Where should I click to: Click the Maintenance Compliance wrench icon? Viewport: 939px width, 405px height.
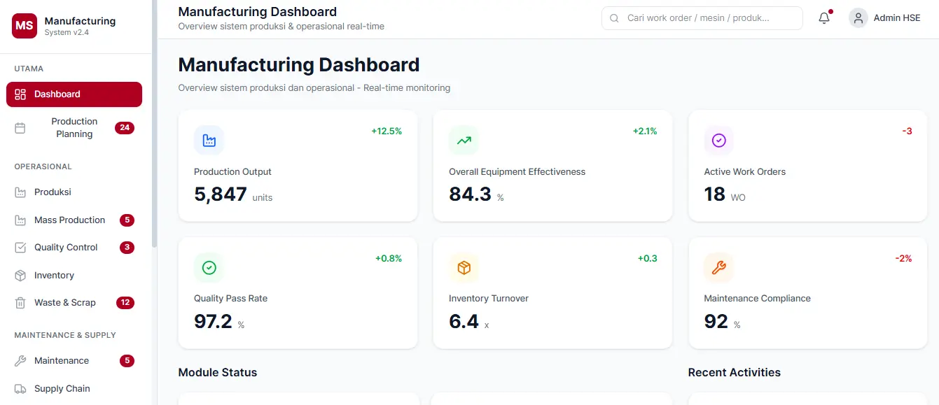[718, 267]
